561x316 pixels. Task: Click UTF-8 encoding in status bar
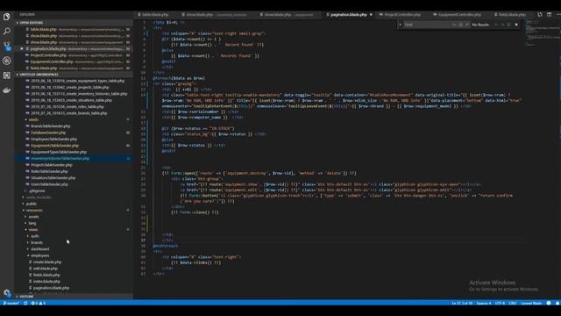(x=500, y=303)
